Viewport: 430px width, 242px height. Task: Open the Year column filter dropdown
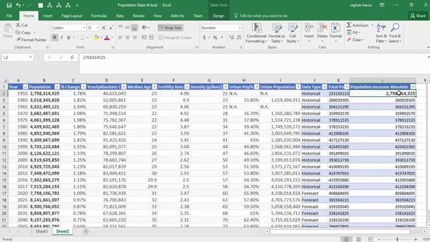click(x=26, y=87)
